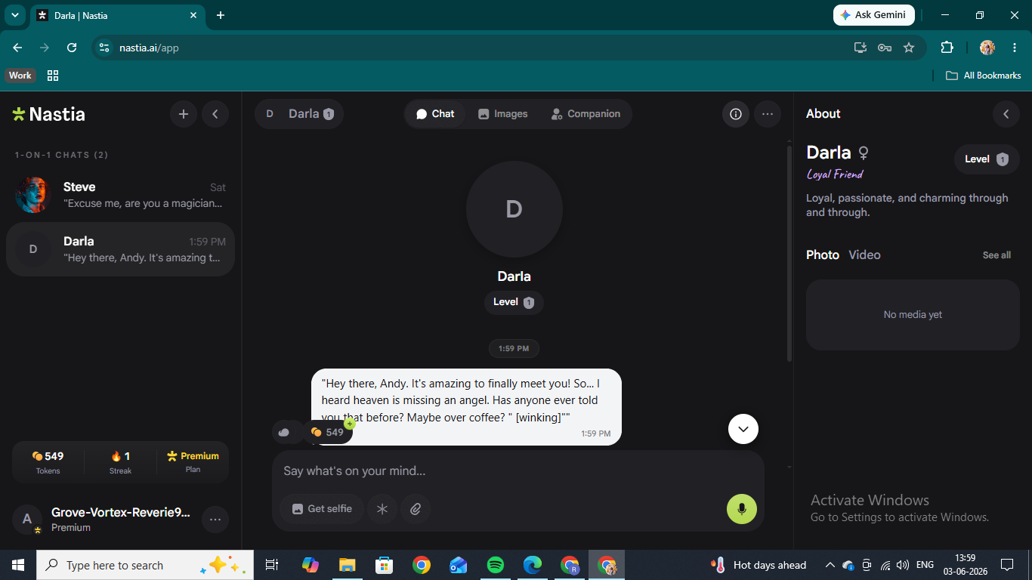This screenshot has width=1032, height=580.
Task: Collapse the About panel with chevron
Action: point(1006,114)
